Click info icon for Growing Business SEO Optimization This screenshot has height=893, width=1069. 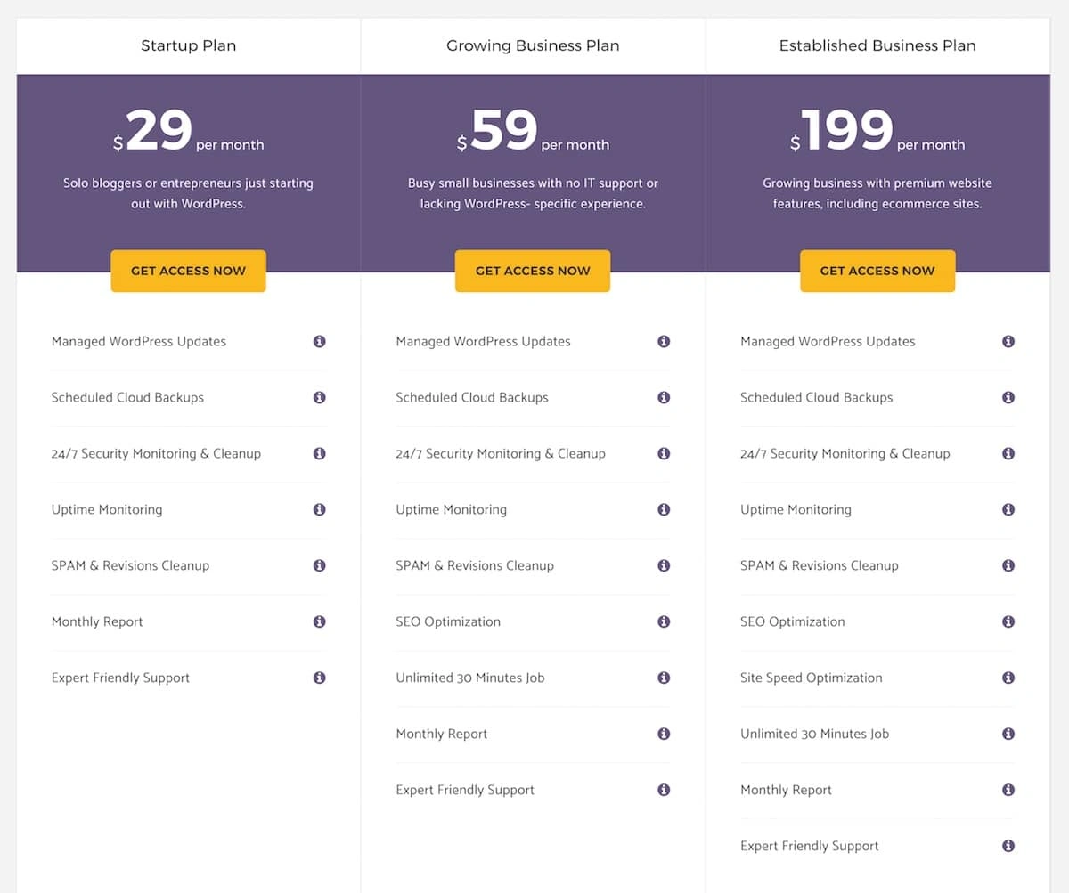(x=664, y=621)
